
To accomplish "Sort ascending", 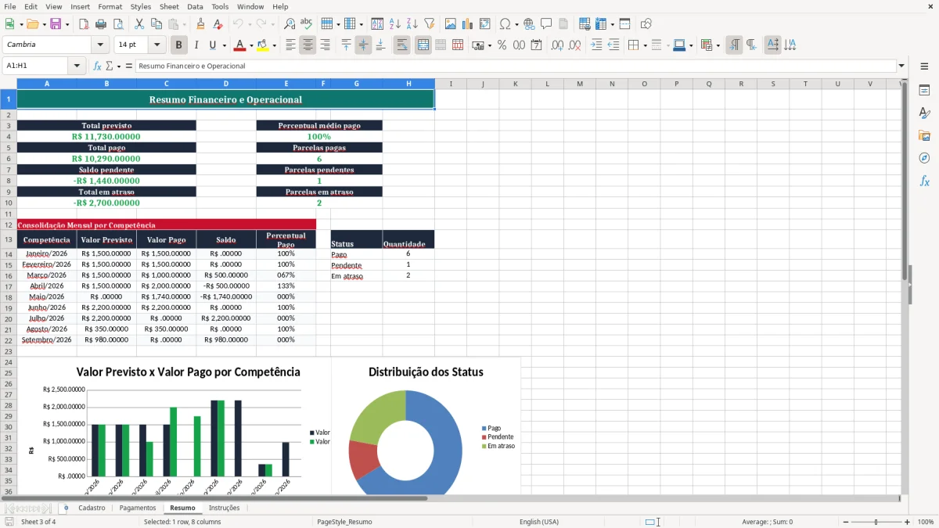I will point(394,24).
